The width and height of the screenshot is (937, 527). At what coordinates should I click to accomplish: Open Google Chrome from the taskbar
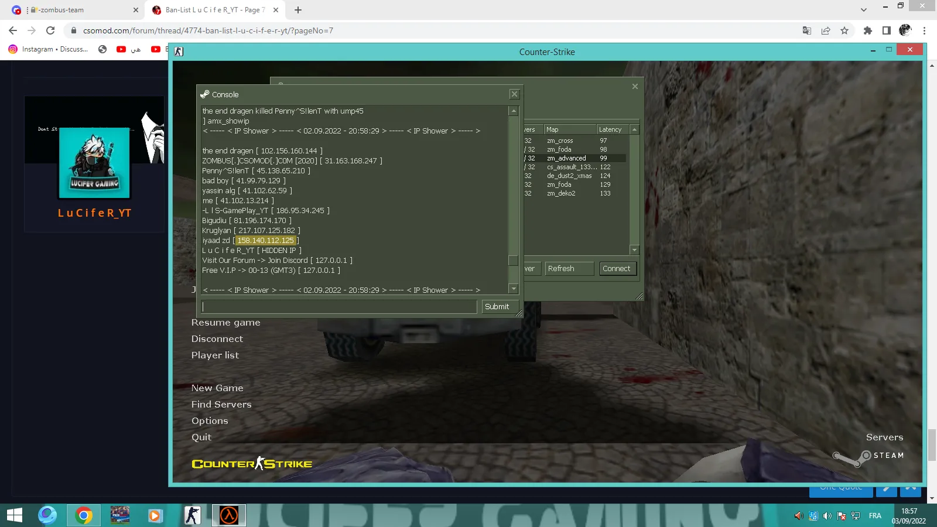pos(83,515)
